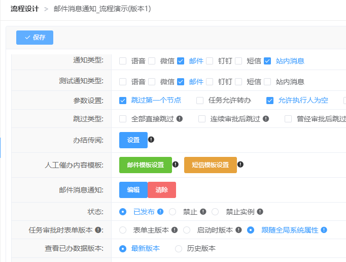Click info icon after 连续审批后跳过

click(x=266, y=119)
